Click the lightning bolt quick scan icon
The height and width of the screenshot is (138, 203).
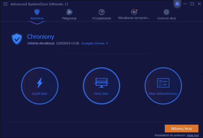click(x=40, y=83)
